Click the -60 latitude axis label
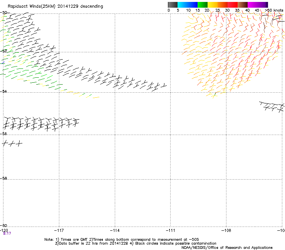Viewport: 285px width, 250px height. (x=3, y=225)
